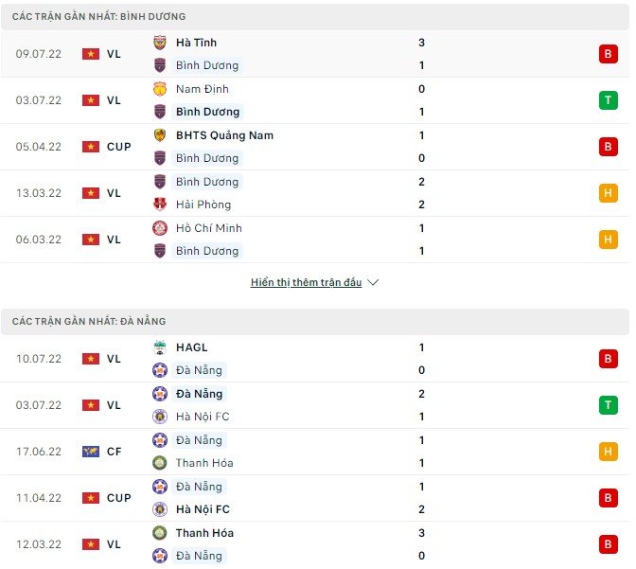Expand more matches with the chevron arrow
636x569 pixels.
373,282
